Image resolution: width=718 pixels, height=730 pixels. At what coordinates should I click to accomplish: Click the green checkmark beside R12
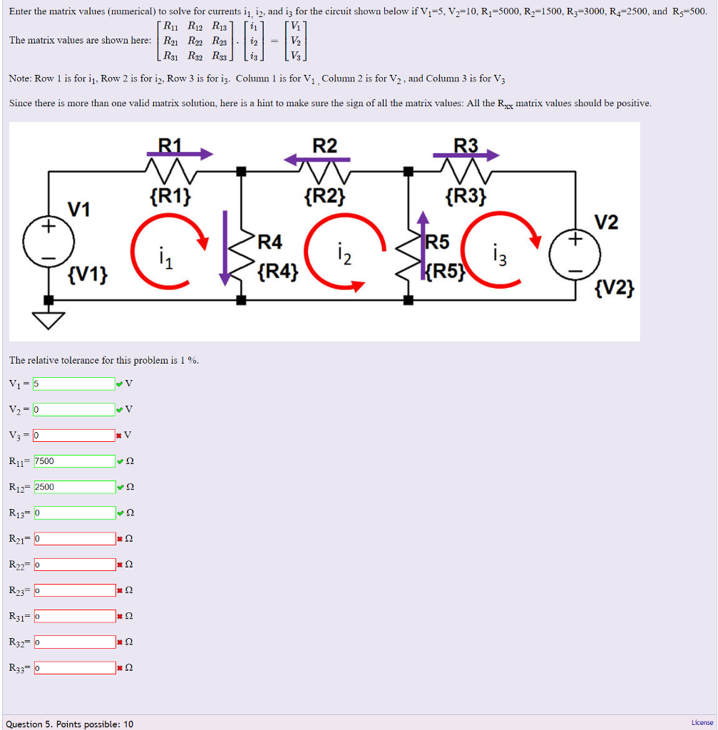coord(120,487)
